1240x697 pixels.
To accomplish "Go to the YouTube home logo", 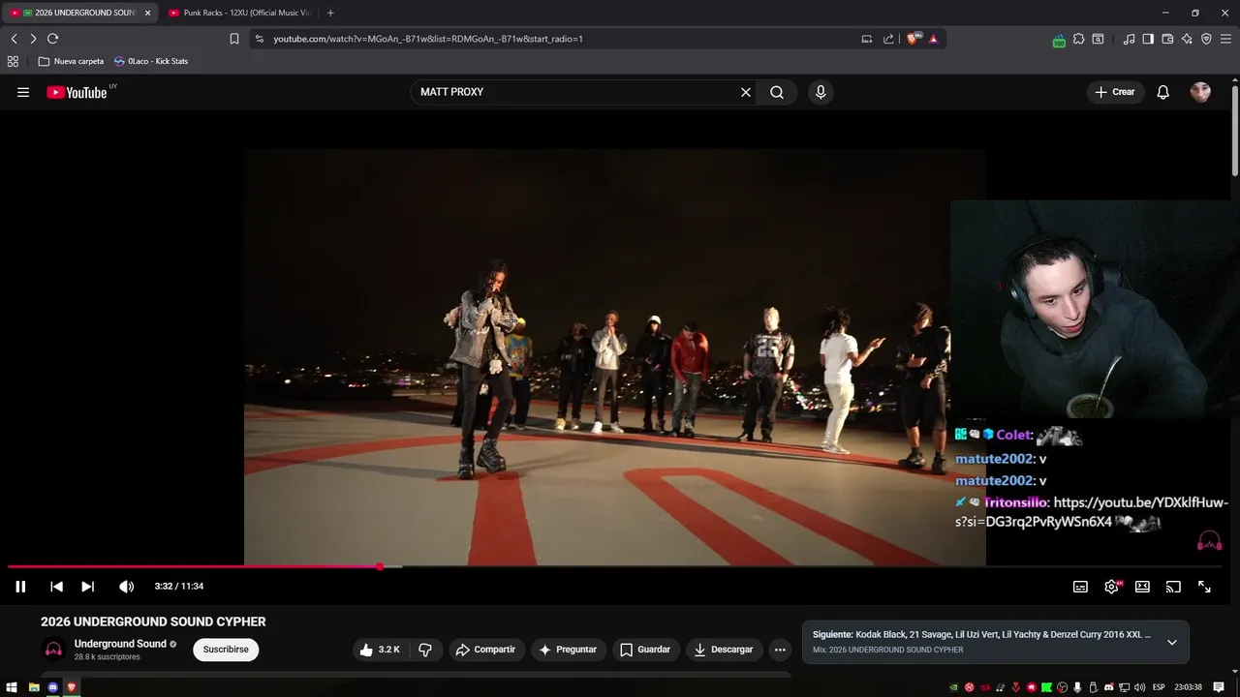I will pos(77,92).
